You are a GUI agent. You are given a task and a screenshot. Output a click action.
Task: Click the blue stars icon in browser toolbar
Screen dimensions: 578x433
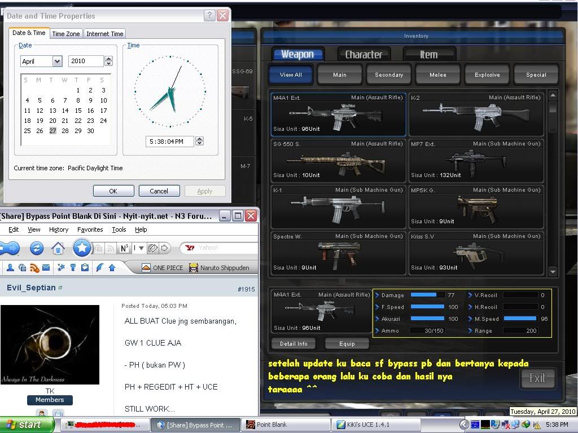pos(61,268)
